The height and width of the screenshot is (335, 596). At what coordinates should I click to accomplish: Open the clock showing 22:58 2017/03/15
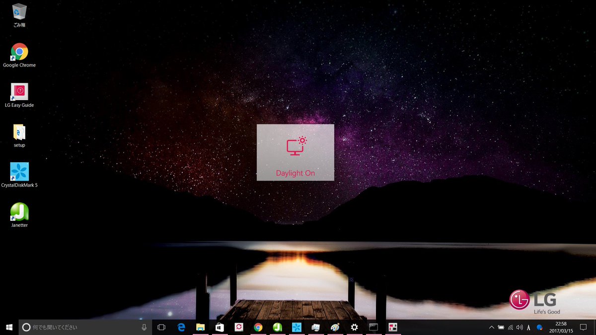tap(561, 327)
